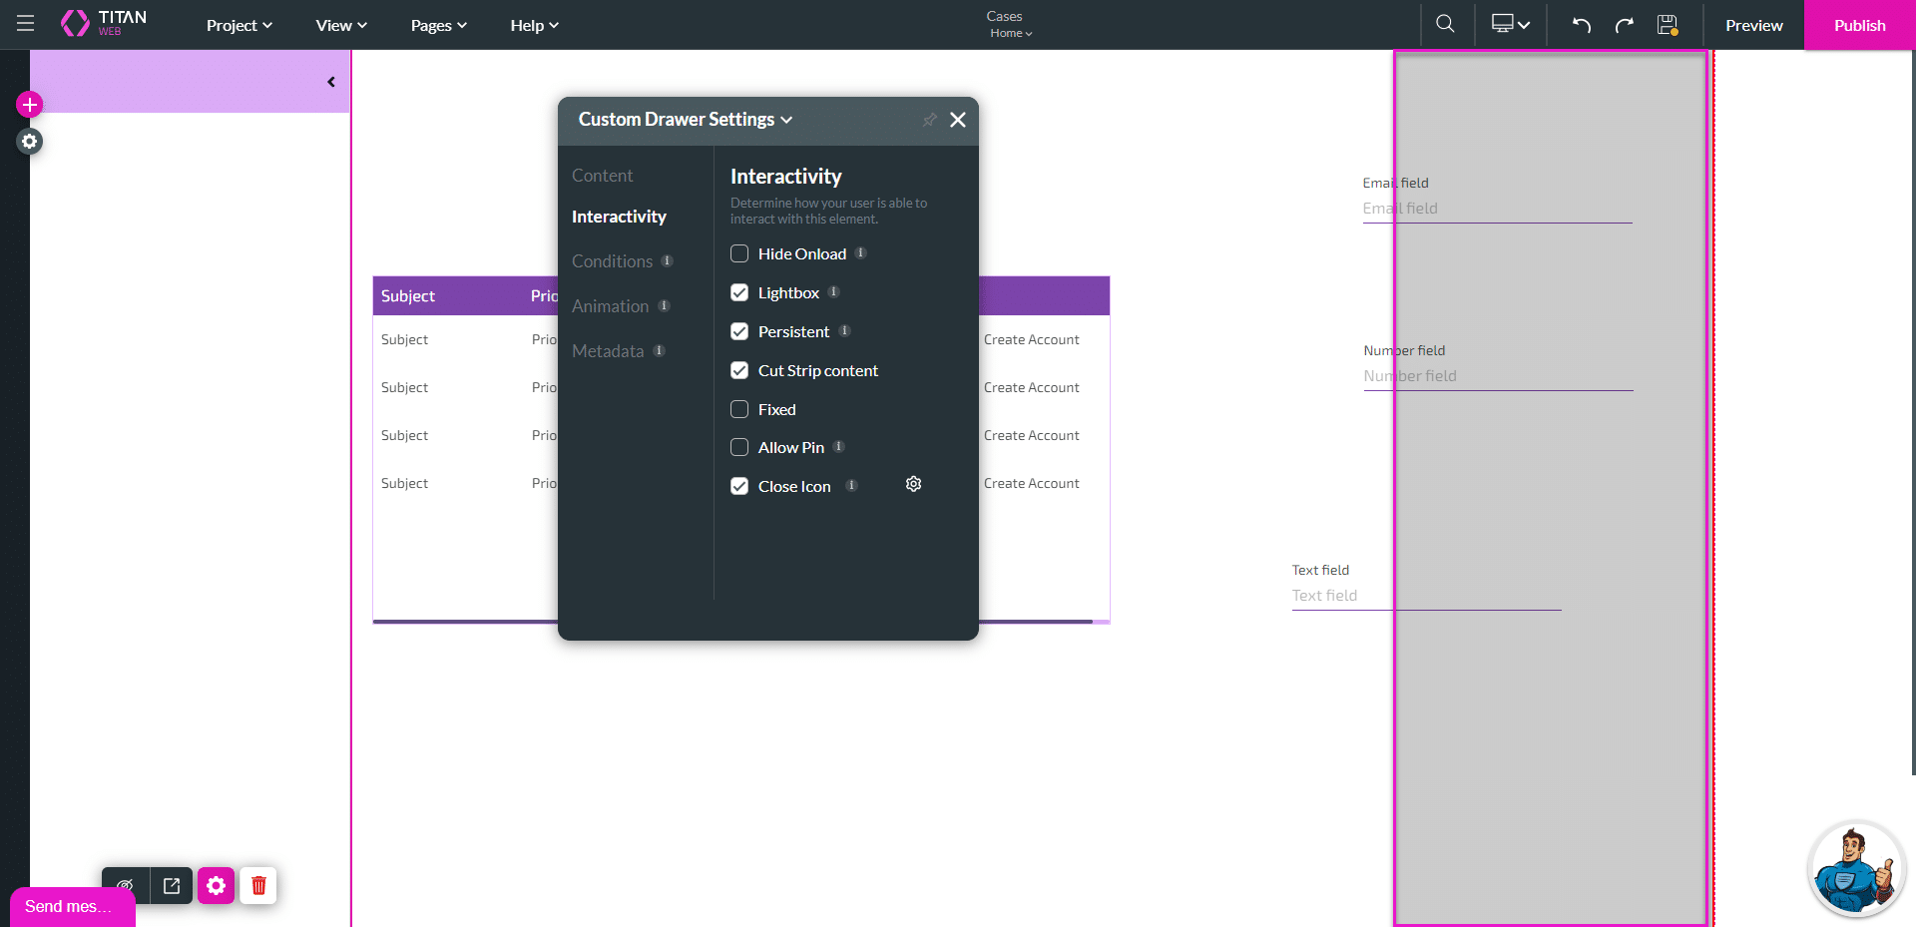Show info icon beside Metadata tab
The image size is (1916, 927).
click(660, 351)
